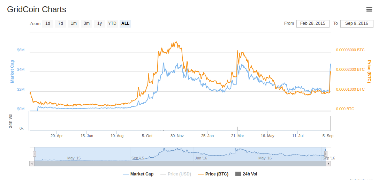Image resolution: width=386 pixels, height=180 pixels.
Task: Click the 0k volume axis label
Action: (21, 128)
